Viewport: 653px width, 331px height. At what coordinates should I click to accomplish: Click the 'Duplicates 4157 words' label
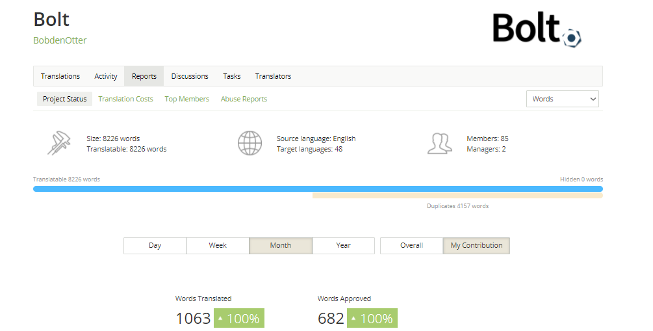click(457, 206)
